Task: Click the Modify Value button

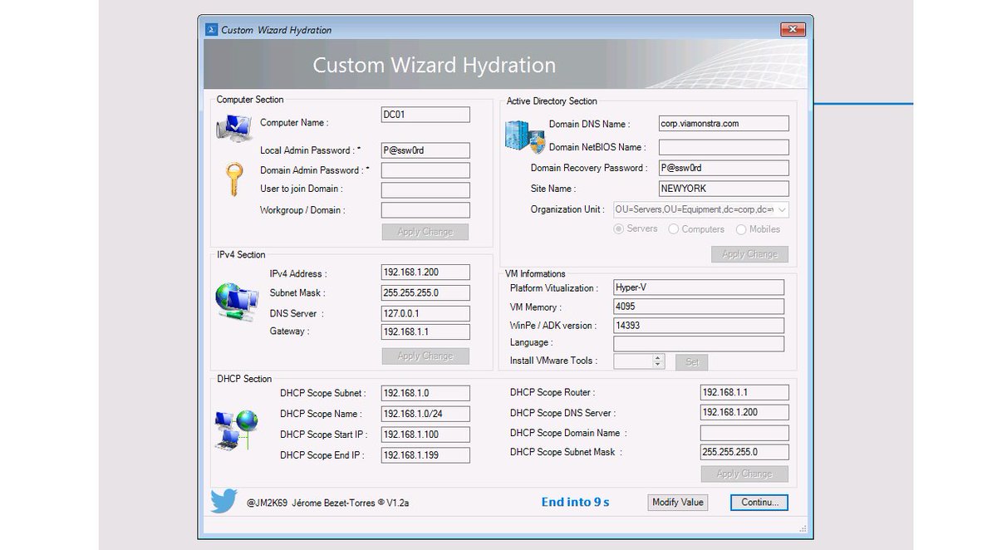Action: (x=678, y=502)
